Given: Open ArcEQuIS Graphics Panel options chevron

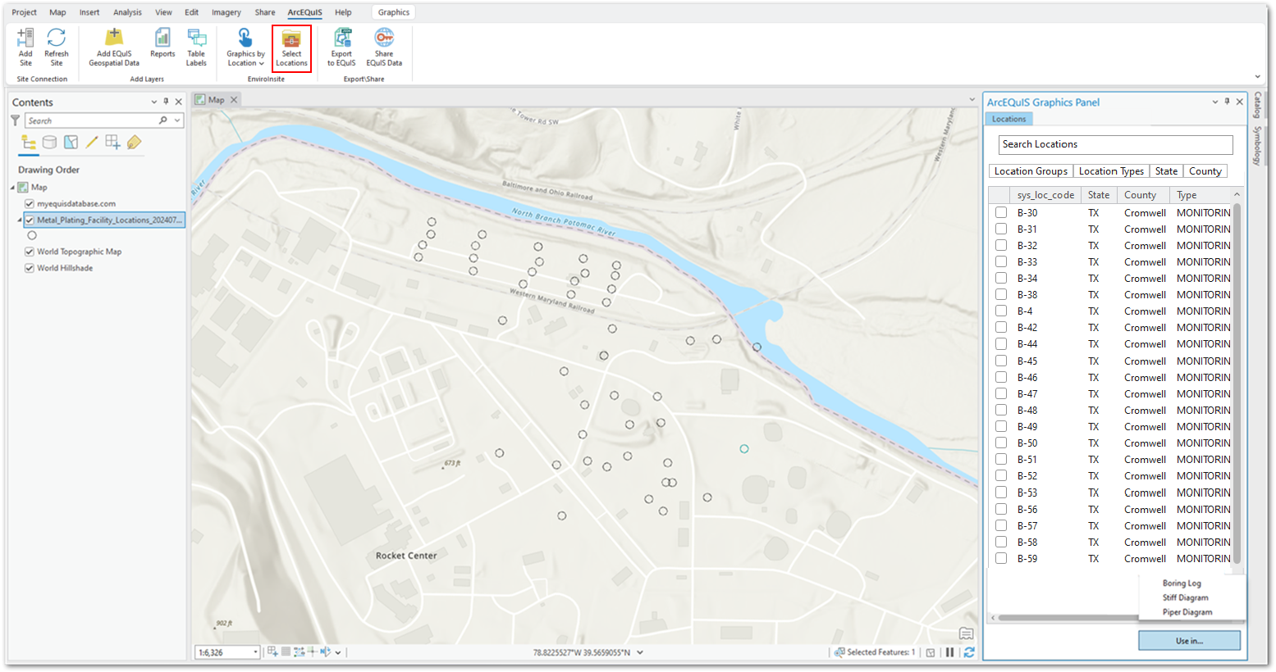Looking at the screenshot, I should (x=1215, y=102).
